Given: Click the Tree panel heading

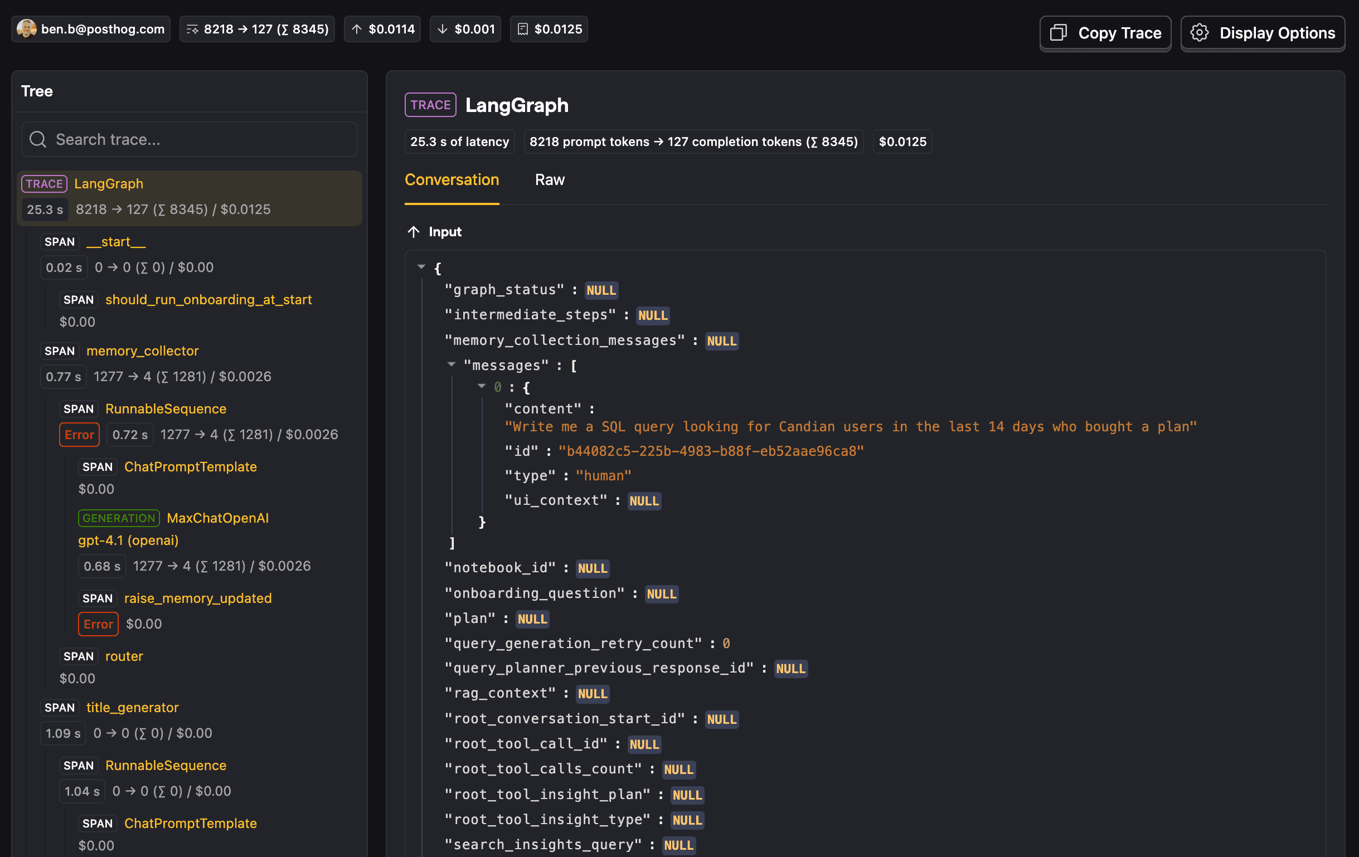Looking at the screenshot, I should pos(37,91).
